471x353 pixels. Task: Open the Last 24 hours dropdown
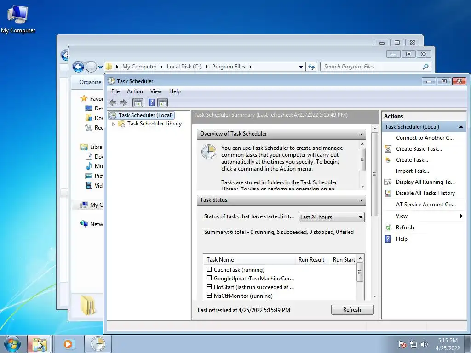331,217
